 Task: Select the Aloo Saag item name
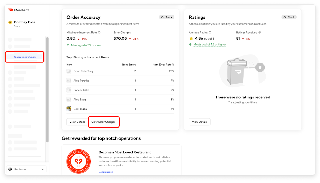(80, 100)
